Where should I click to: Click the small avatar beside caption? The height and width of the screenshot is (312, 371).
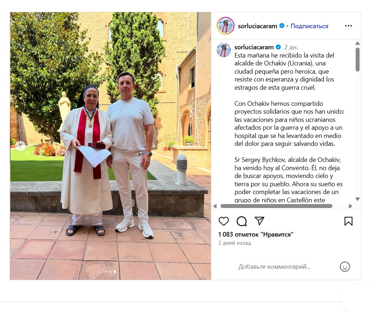click(224, 50)
